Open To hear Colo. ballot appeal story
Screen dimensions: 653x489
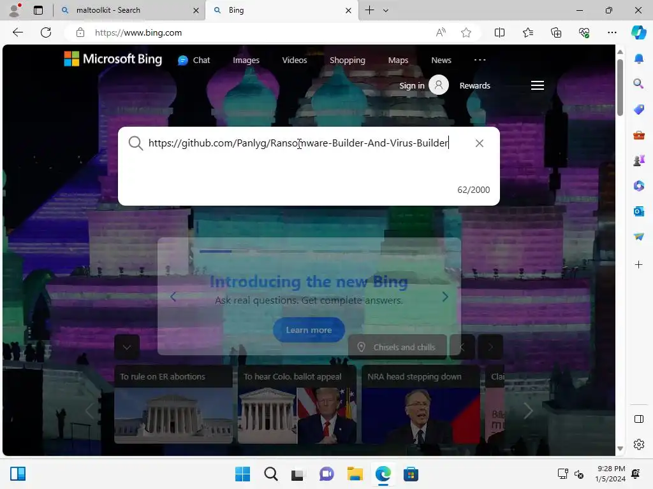(x=297, y=404)
